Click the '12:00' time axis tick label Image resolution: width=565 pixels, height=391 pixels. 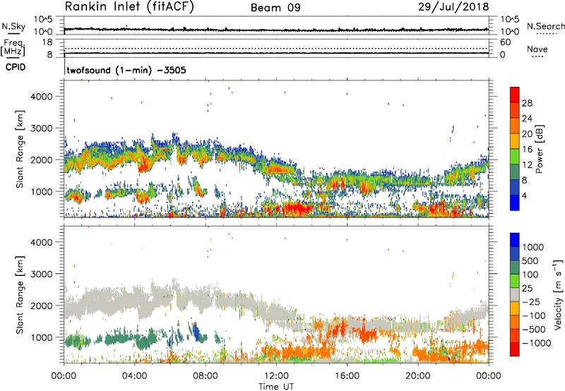(x=276, y=376)
